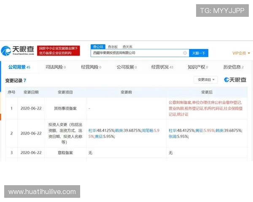Image resolution: width=253 pixels, height=202 pixels.
Task: Open 张阔 shareholder link
Action: tap(172, 137)
